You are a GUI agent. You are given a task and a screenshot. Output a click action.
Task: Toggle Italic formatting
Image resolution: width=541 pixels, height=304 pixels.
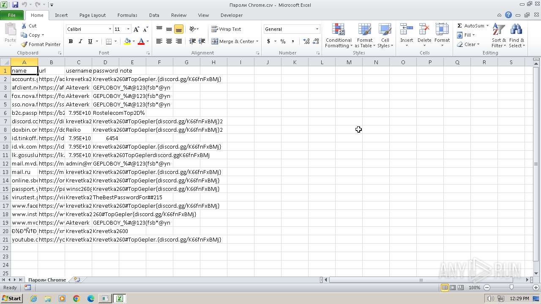[80, 41]
